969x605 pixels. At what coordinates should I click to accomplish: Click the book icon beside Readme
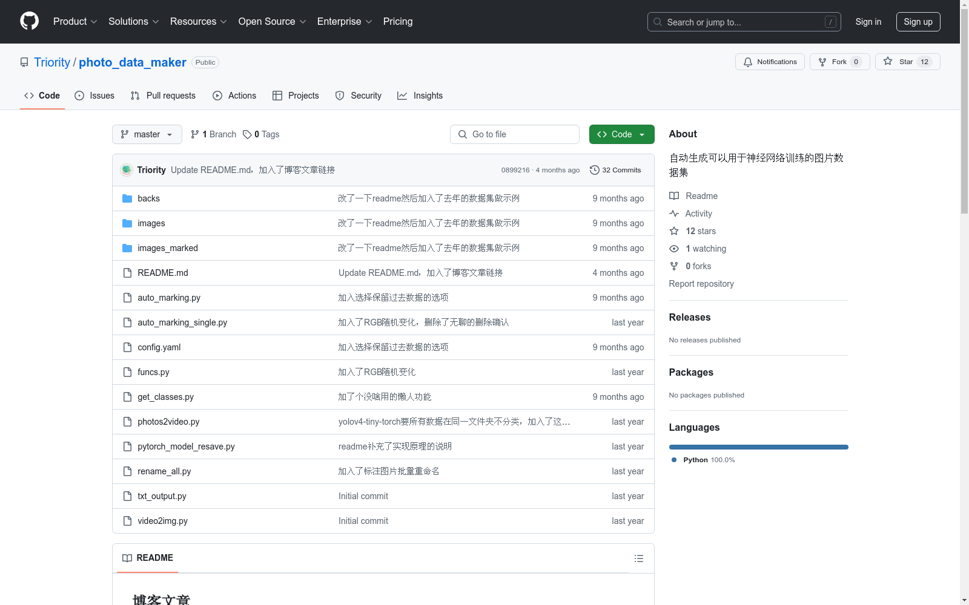pyautogui.click(x=674, y=196)
